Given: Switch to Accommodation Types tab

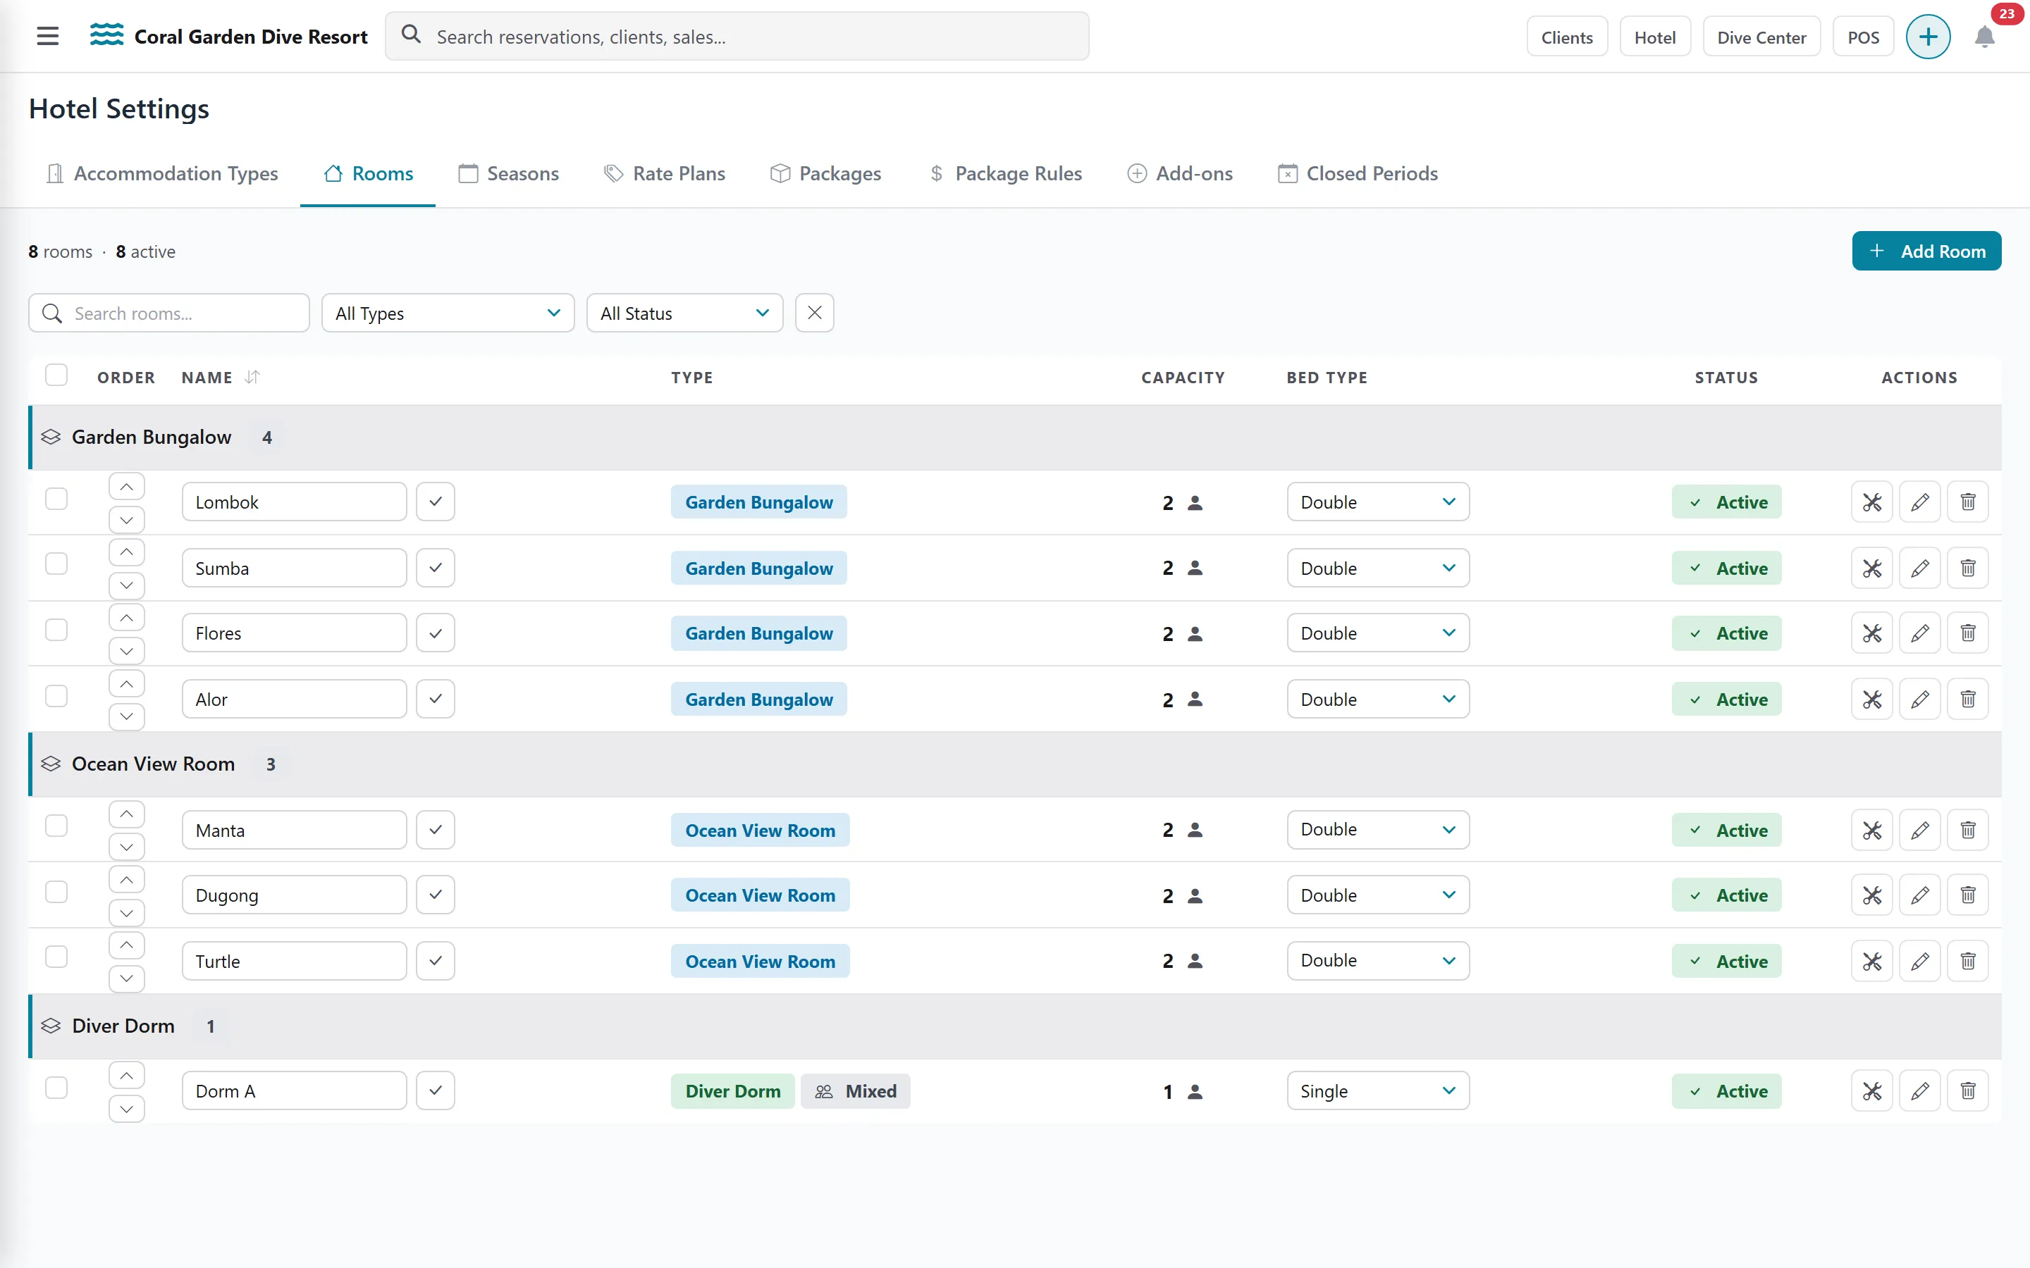Looking at the screenshot, I should [x=162, y=173].
